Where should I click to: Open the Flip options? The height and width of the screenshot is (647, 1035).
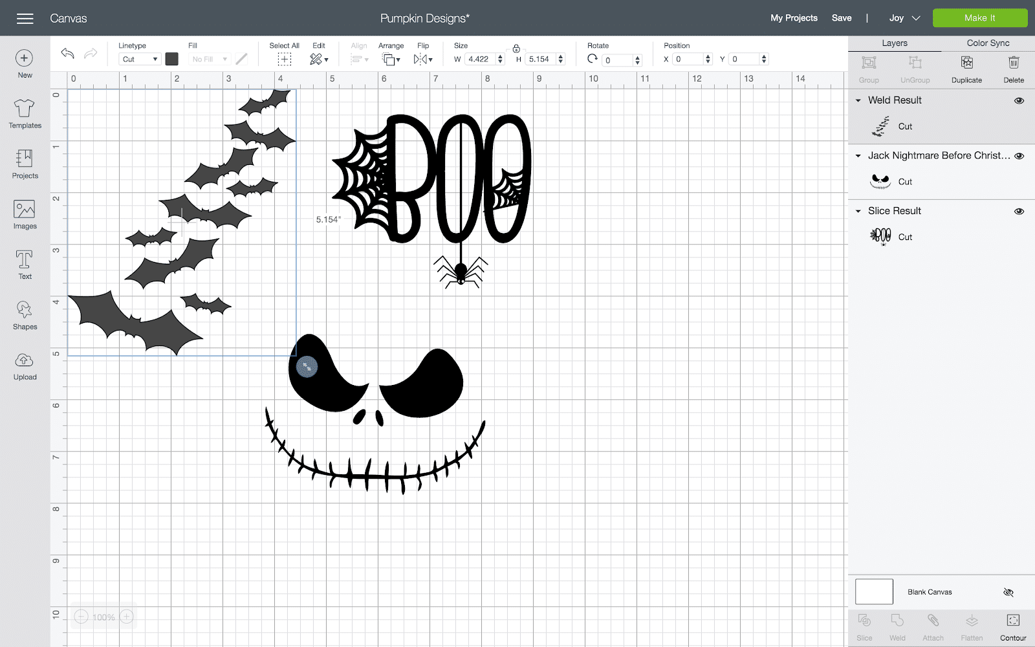423,60
